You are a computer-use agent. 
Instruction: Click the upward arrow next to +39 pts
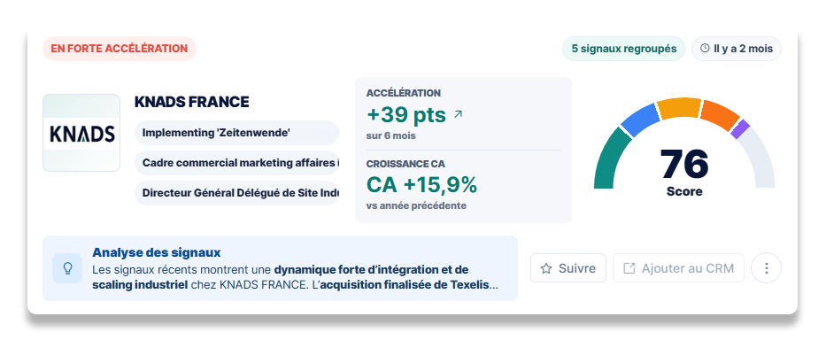[458, 114]
